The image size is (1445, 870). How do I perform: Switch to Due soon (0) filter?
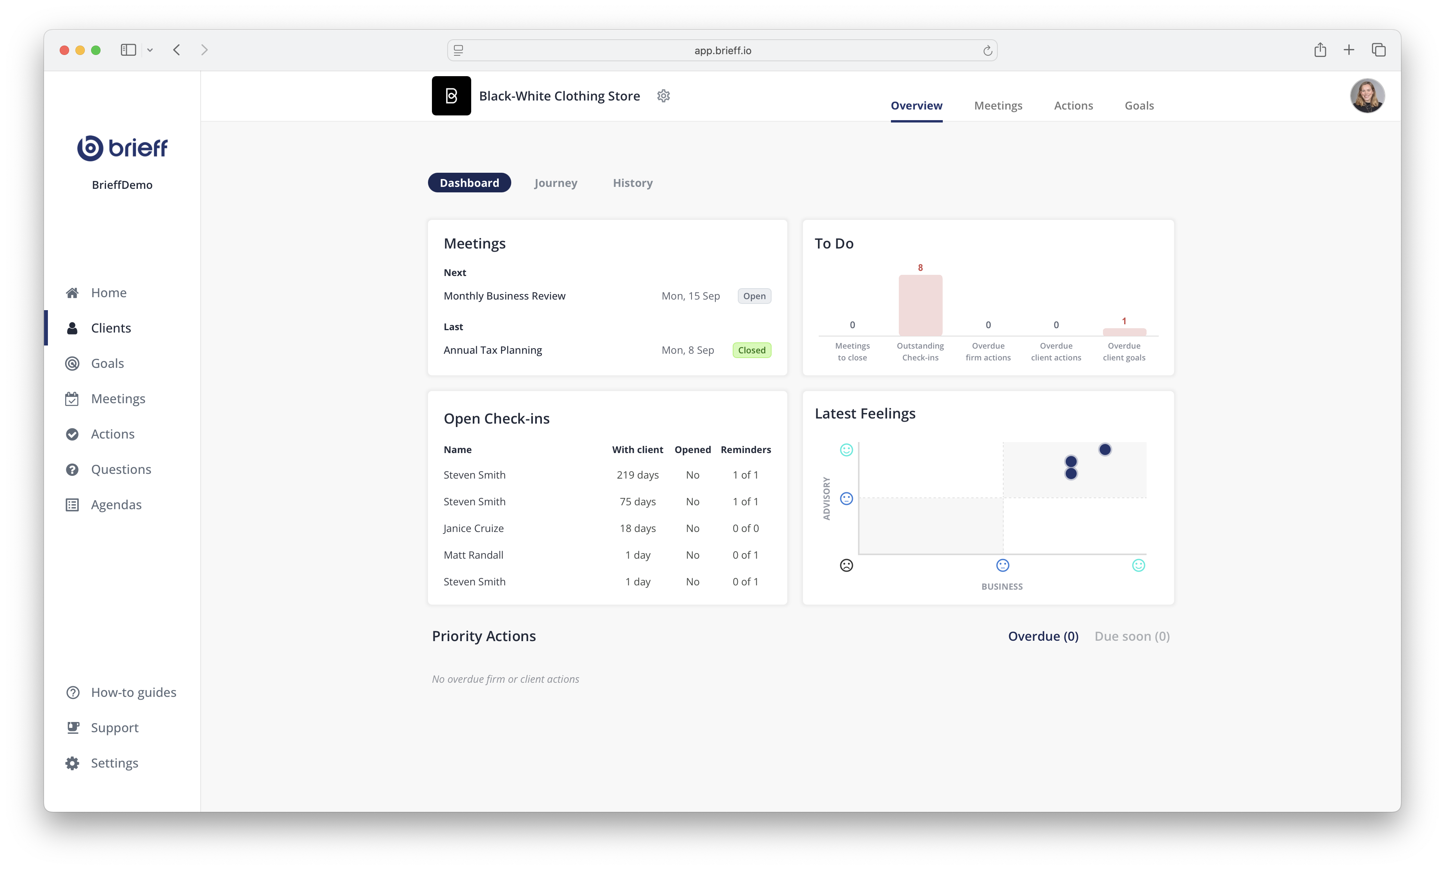point(1132,636)
